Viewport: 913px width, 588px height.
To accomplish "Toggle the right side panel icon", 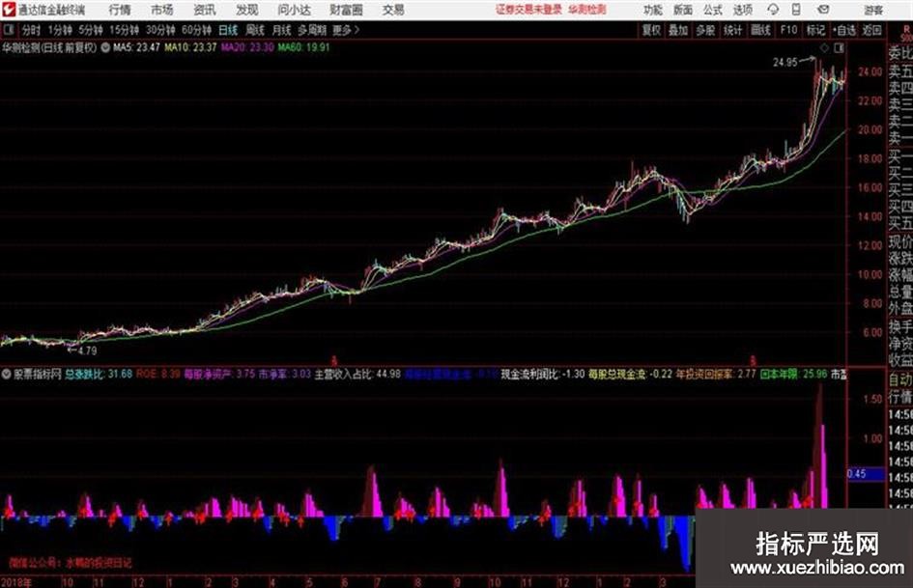I will [839, 48].
